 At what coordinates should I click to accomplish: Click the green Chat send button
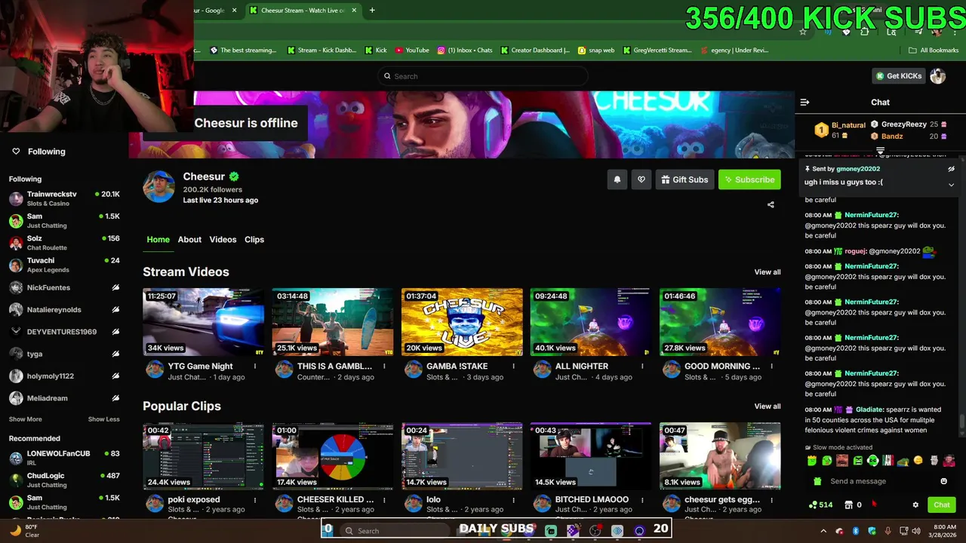tap(942, 505)
